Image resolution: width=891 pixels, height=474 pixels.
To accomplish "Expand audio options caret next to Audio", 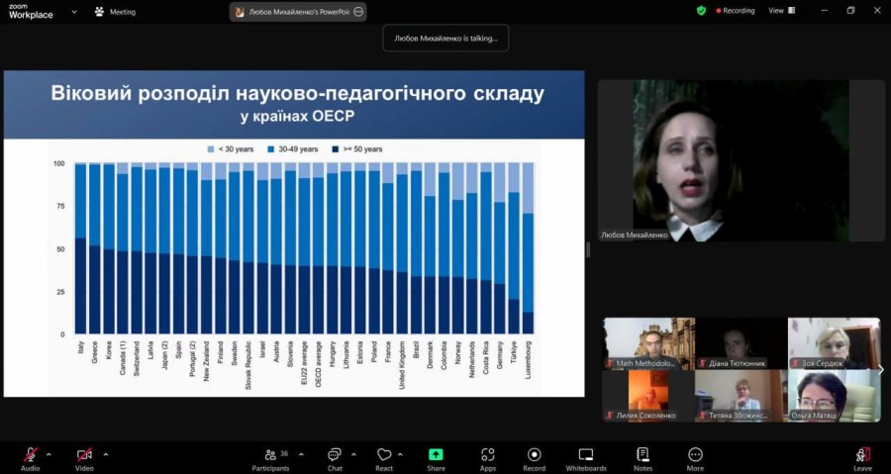I will (x=49, y=454).
